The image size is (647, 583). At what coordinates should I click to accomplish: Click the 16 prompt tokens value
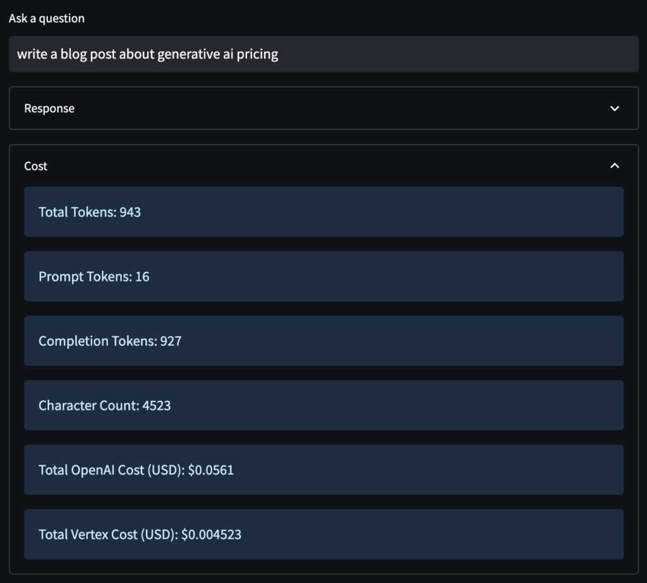click(142, 277)
